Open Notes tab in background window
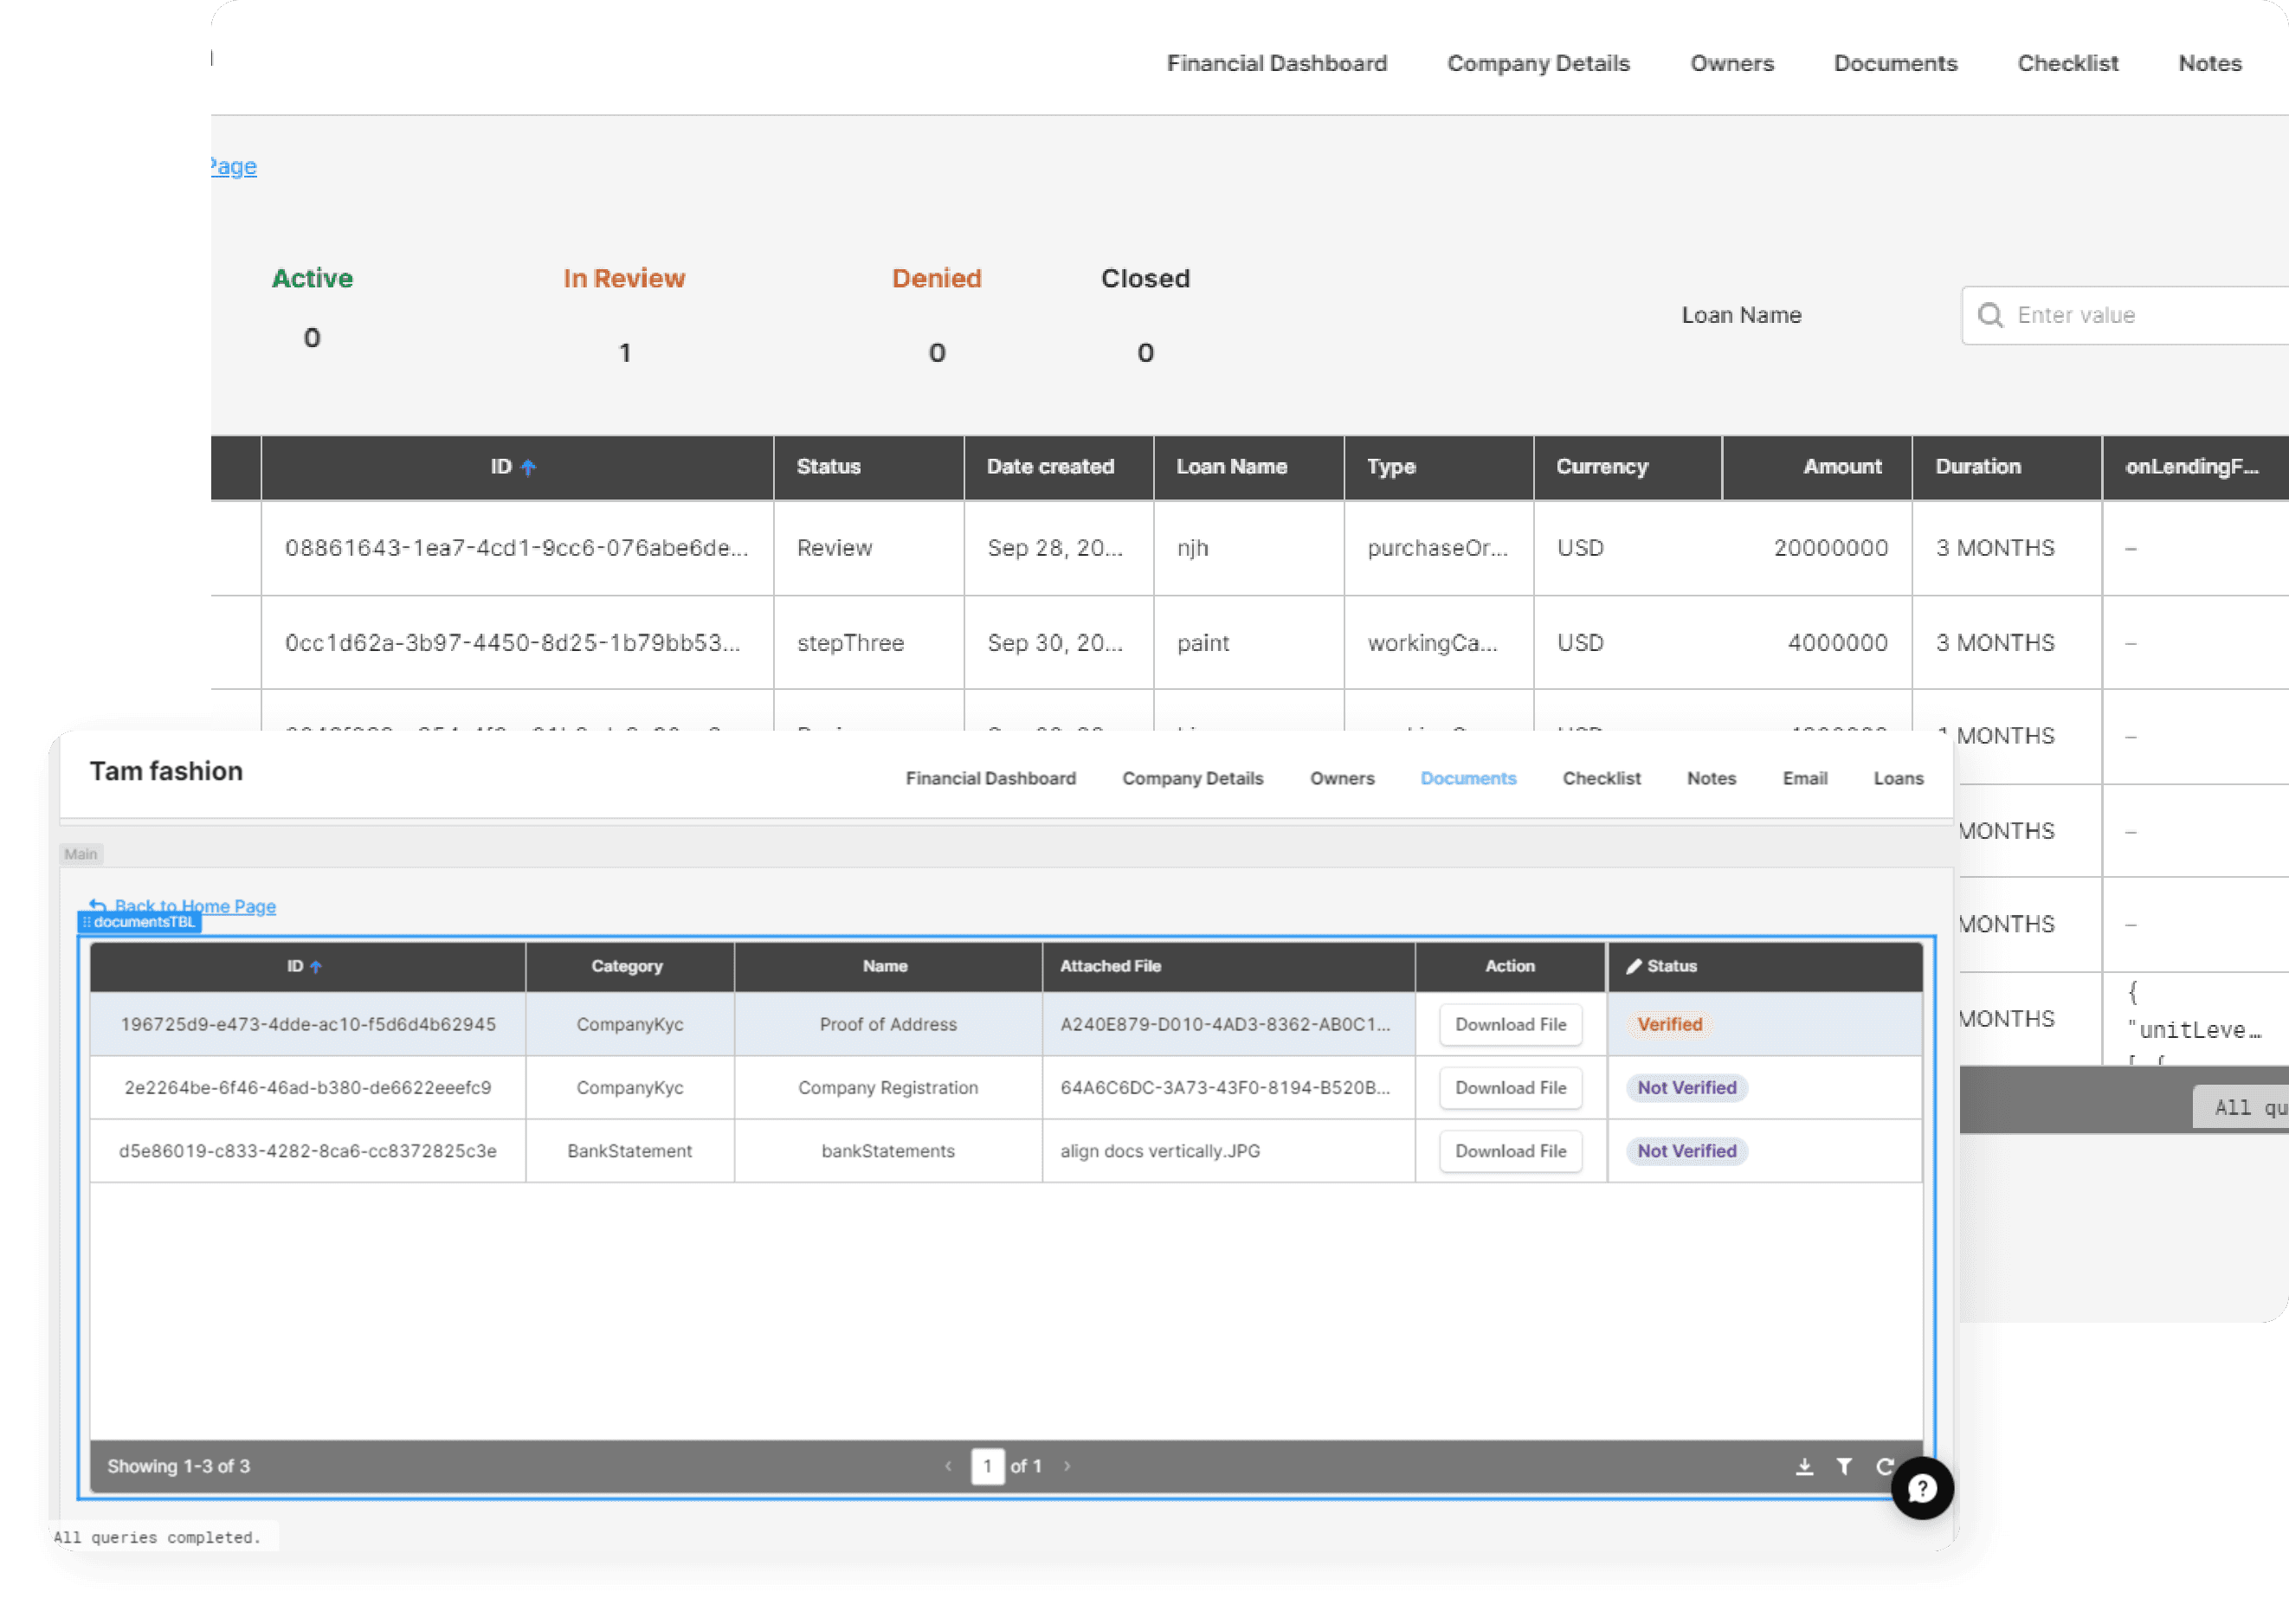The image size is (2289, 1624). click(2209, 63)
